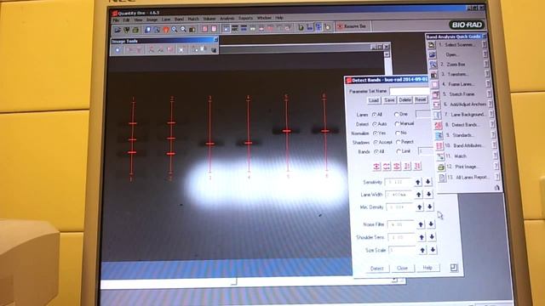Select Shadows Accept radio button
This screenshot has width=545, height=306.
(x=376, y=142)
